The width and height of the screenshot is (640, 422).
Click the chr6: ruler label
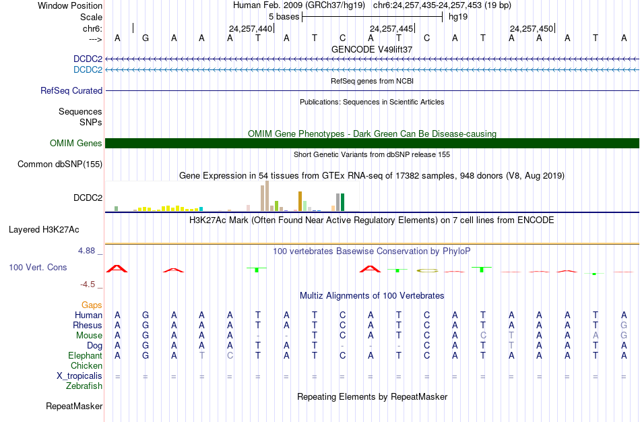click(92, 28)
